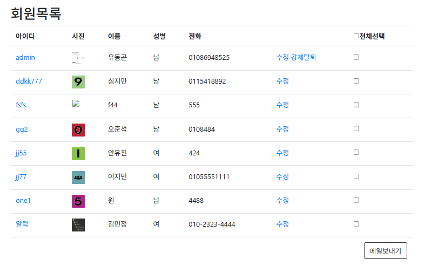This screenshot has width=425, height=266.
Task: Click the name cell f44
Action: [112, 105]
